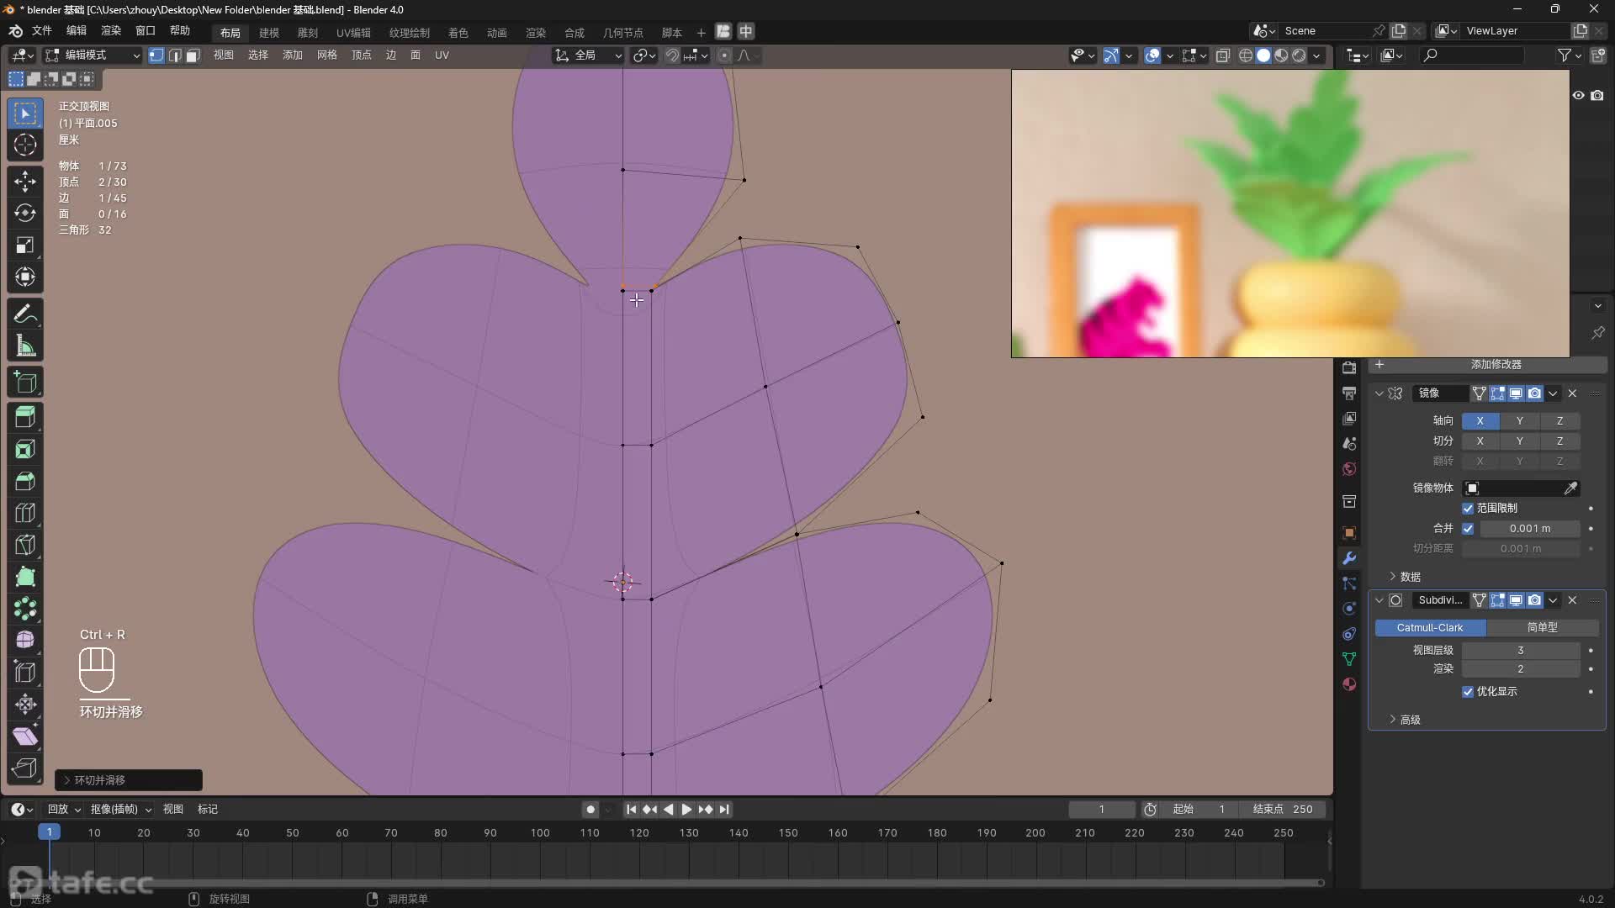Switch to face select mode

pyautogui.click(x=193, y=55)
